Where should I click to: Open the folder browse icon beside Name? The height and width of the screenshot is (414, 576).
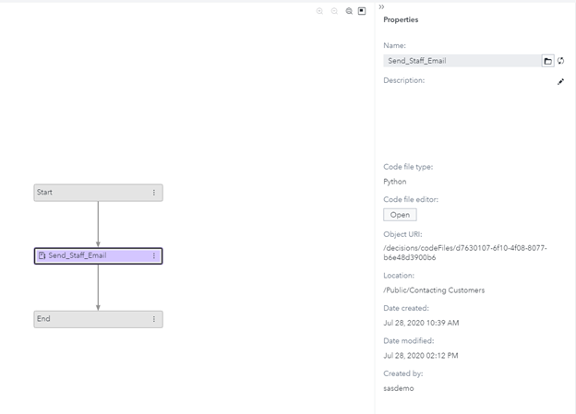pyautogui.click(x=547, y=61)
